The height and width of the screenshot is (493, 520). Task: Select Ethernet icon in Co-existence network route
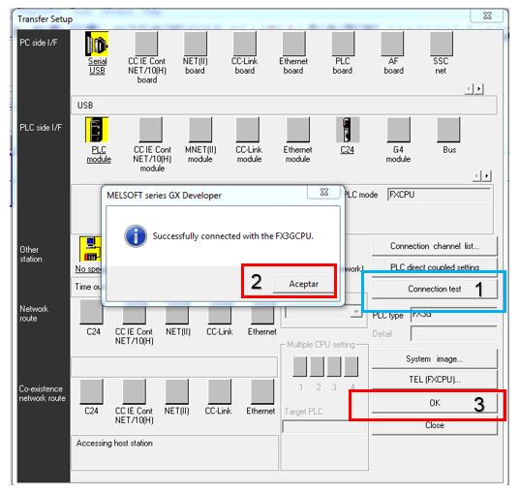262,392
